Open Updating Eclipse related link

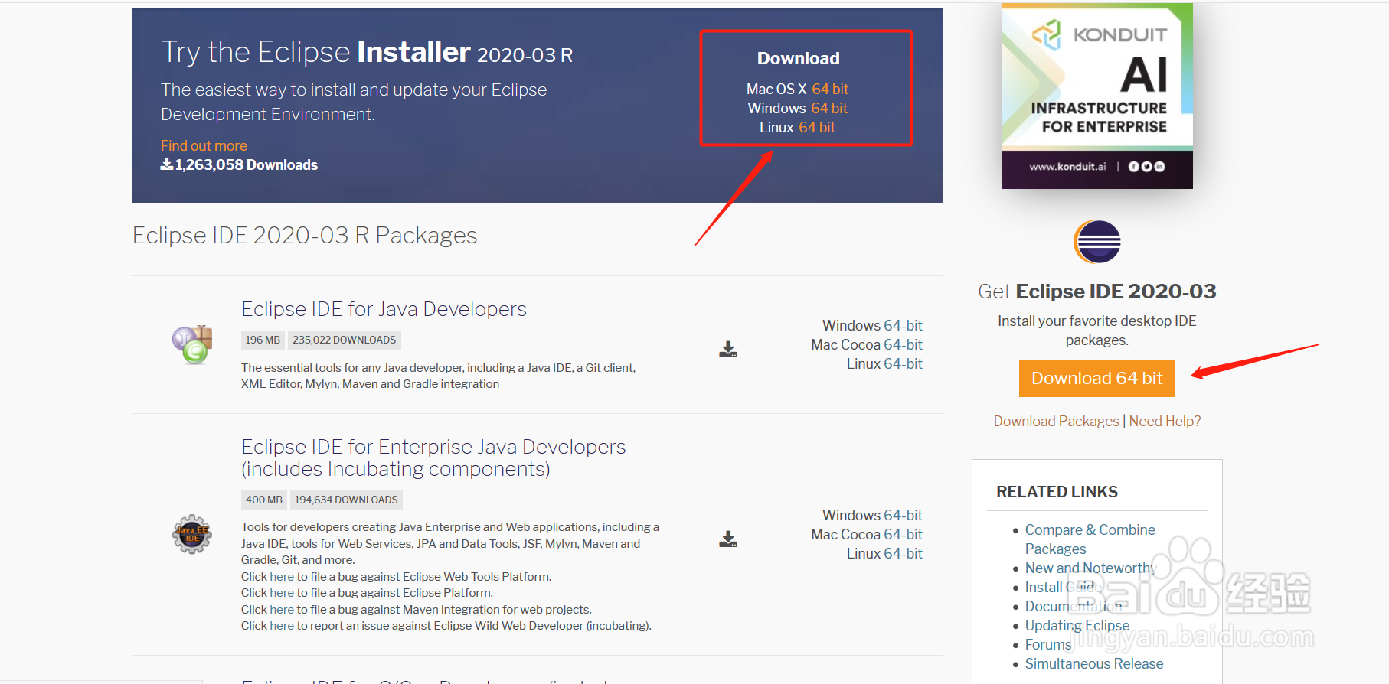point(1077,625)
